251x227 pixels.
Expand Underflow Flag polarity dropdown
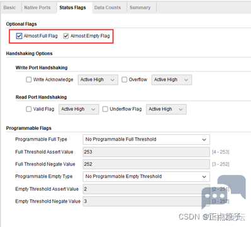point(166,109)
